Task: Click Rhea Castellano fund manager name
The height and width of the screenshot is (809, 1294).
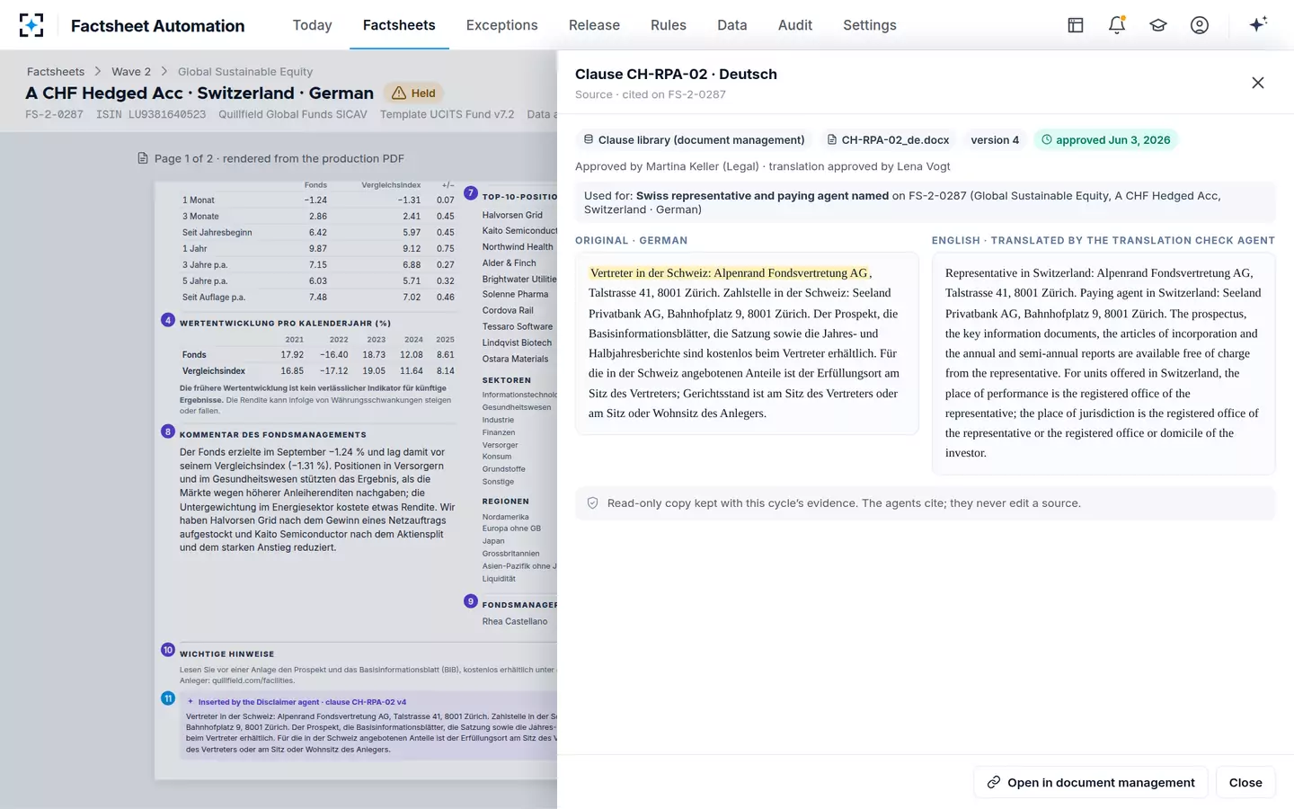Action: click(x=515, y=622)
